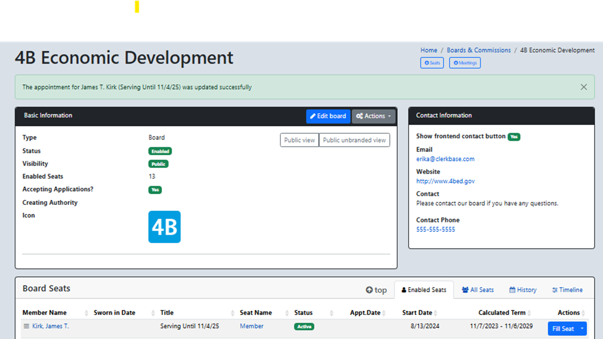Sort table by Member Name arrows
Image resolution: width=603 pixels, height=339 pixels.
pos(86,313)
